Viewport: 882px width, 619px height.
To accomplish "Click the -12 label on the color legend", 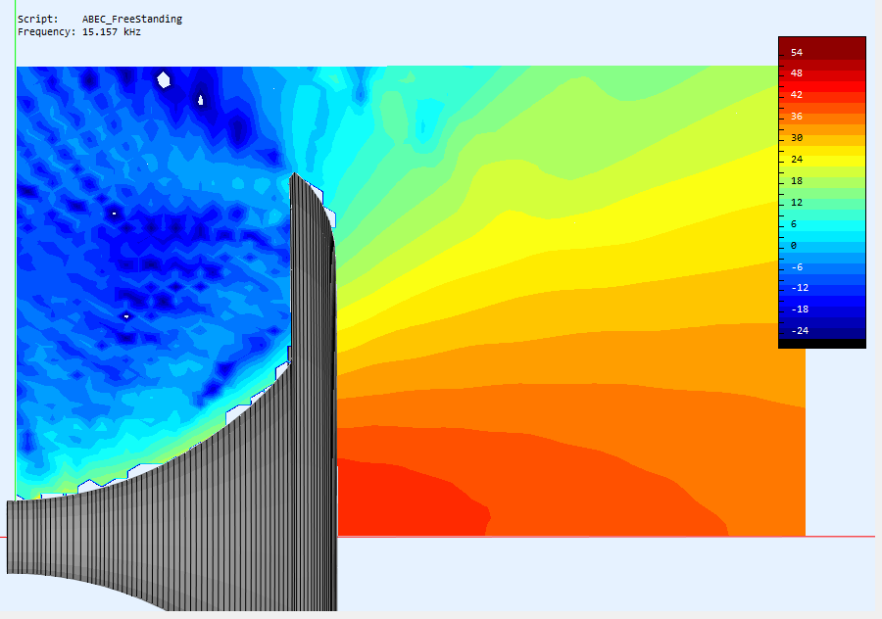I will [x=800, y=288].
